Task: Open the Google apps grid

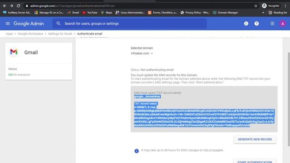Action: [272, 24]
